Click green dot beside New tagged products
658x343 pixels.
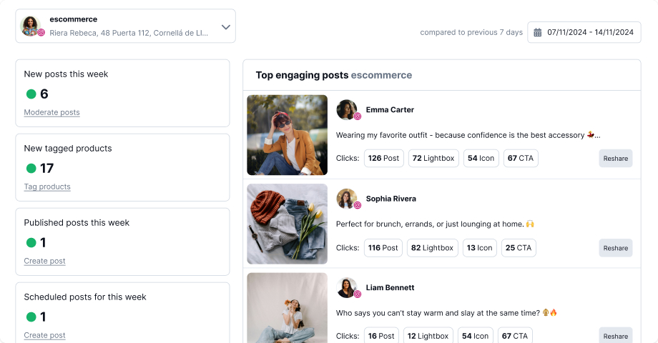click(31, 168)
